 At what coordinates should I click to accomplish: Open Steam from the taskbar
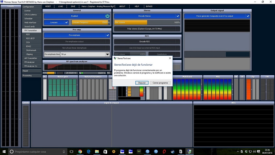point(173,152)
